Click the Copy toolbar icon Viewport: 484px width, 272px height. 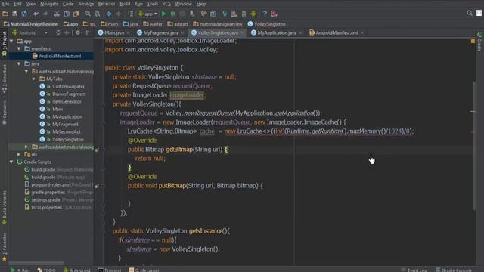[67, 14]
